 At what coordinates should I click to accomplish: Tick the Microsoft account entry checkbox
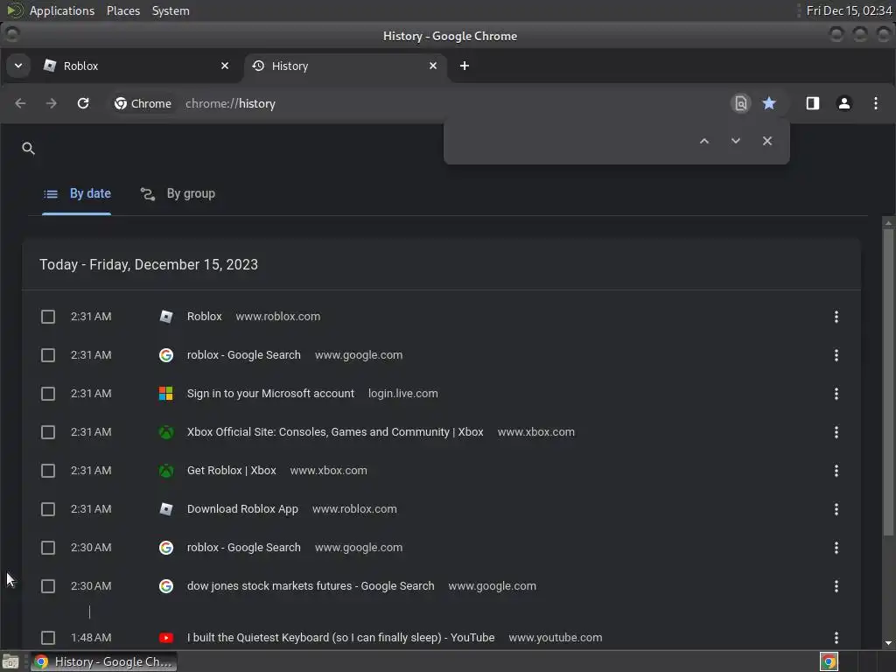pyautogui.click(x=48, y=394)
